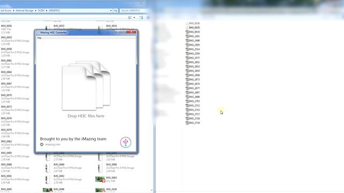Click the IMG_2658 file icon in right window
This screenshot has height=193, width=344.
[x=187, y=75]
